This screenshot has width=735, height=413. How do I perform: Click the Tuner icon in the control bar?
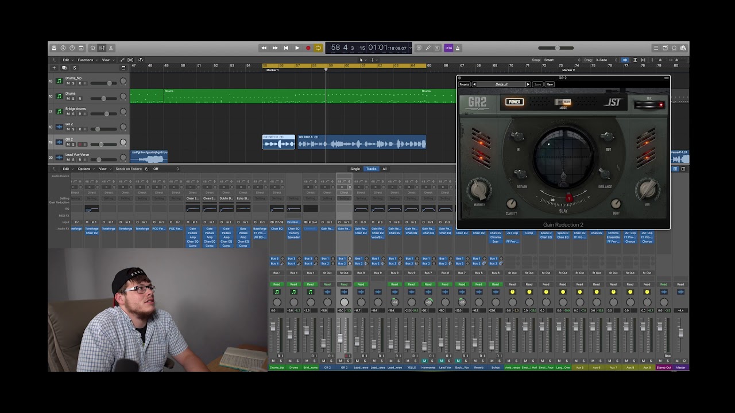coord(428,48)
